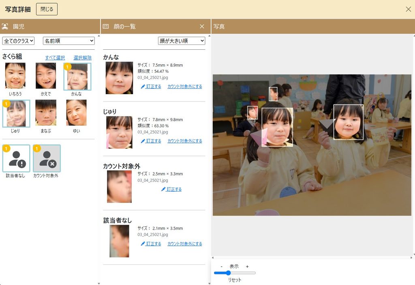The image size is (415, 285).
Task: Click the photo horizontal scrollbar left arrow
Action: pyautogui.click(x=212, y=258)
